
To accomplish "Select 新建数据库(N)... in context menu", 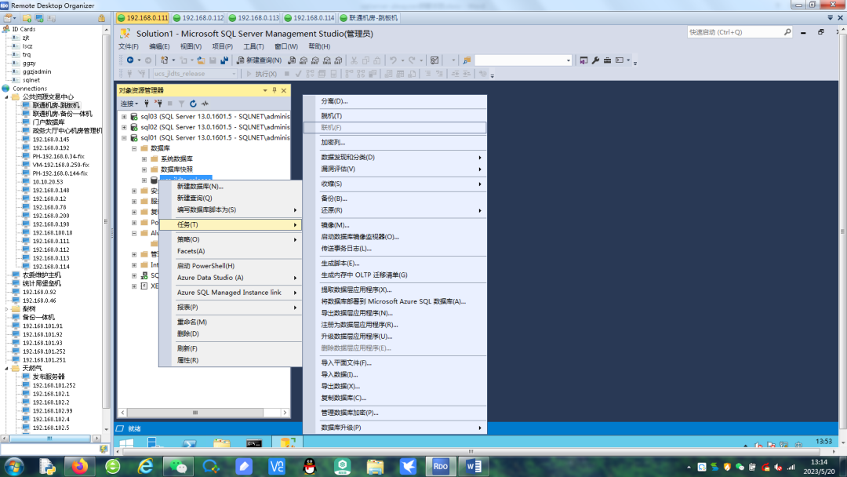I will [230, 187].
